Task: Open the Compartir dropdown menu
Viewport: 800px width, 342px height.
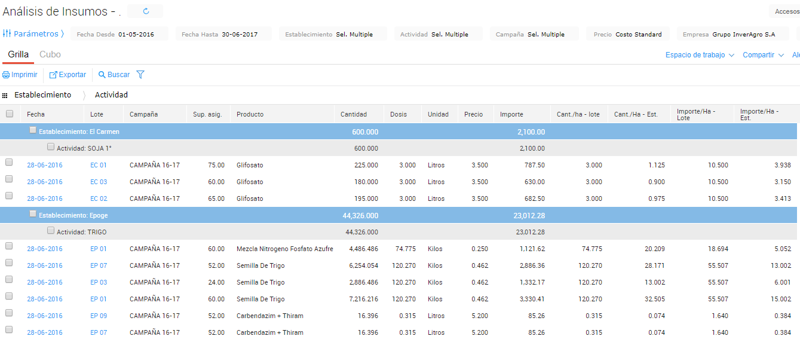Action: pyautogui.click(x=763, y=55)
